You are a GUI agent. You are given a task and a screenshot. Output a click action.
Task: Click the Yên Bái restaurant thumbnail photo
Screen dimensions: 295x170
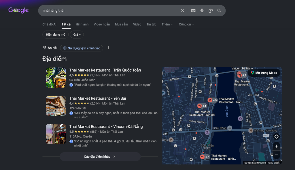tap(56, 106)
